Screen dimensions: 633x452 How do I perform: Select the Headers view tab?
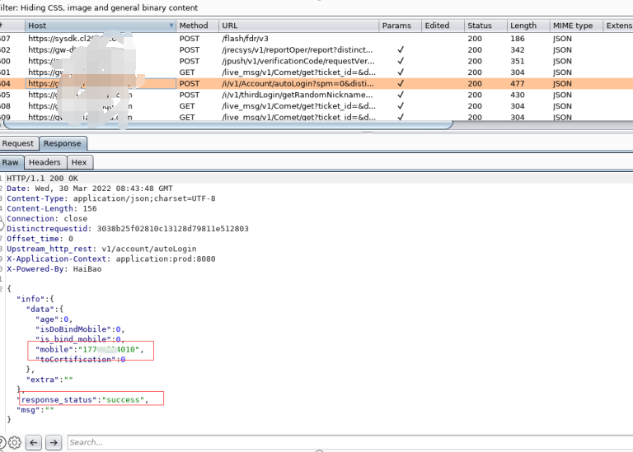point(45,162)
